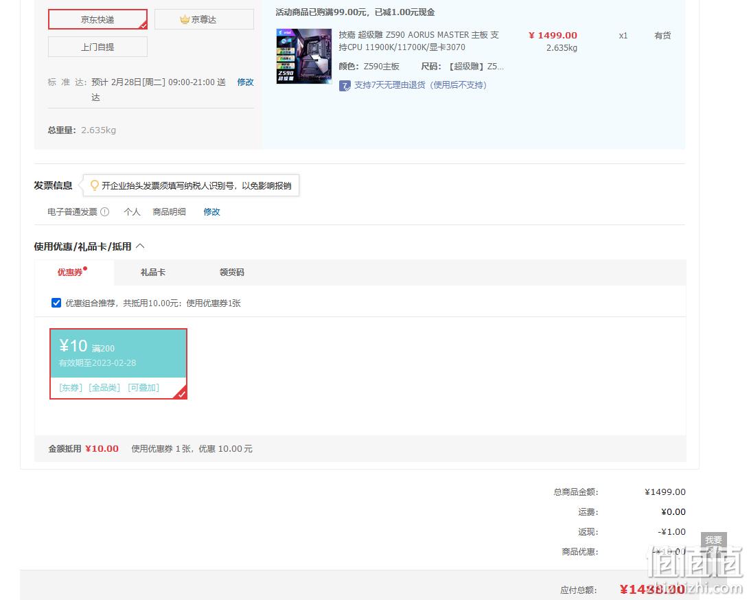Click the crown icon on 京尊达

pos(185,20)
